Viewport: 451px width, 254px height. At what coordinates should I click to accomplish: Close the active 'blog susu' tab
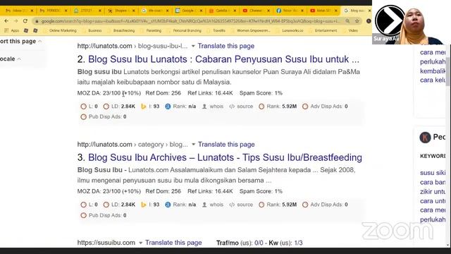point(369,11)
